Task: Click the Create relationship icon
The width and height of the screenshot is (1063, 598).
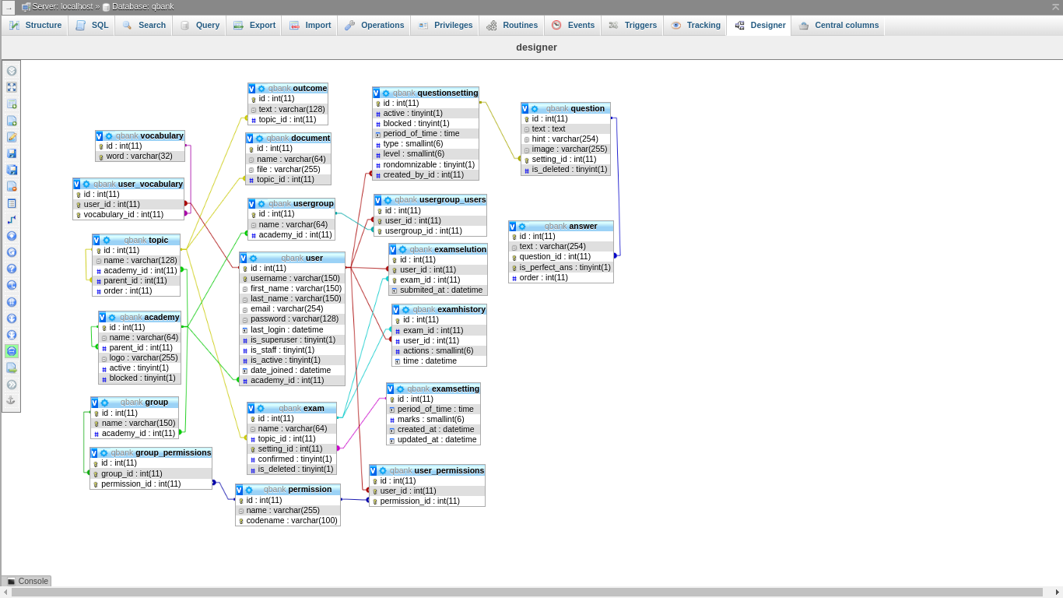Action: pos(12,220)
